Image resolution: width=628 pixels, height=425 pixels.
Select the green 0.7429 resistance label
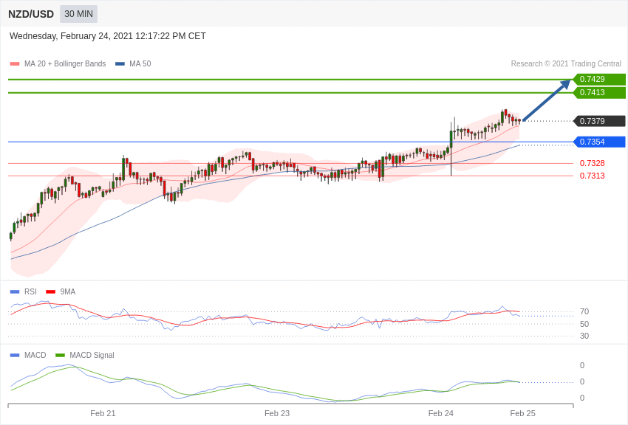click(x=599, y=79)
